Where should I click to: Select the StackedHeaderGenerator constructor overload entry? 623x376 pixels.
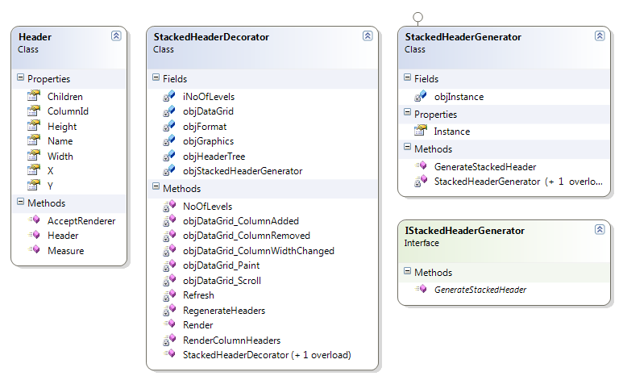pyautogui.click(x=518, y=182)
